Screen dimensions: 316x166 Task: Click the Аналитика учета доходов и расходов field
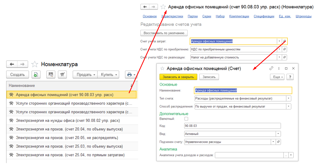(249, 155)
